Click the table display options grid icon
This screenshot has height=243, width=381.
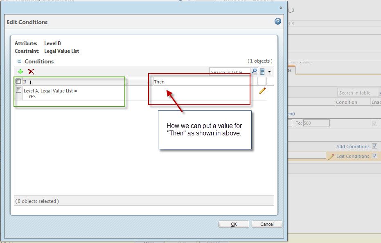(262, 71)
